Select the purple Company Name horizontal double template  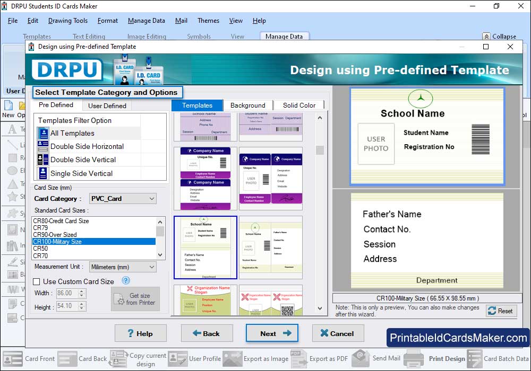(x=271, y=179)
